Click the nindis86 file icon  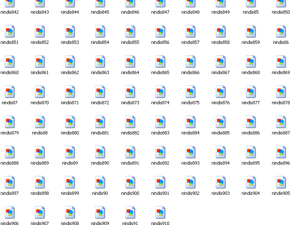tap(281, 31)
